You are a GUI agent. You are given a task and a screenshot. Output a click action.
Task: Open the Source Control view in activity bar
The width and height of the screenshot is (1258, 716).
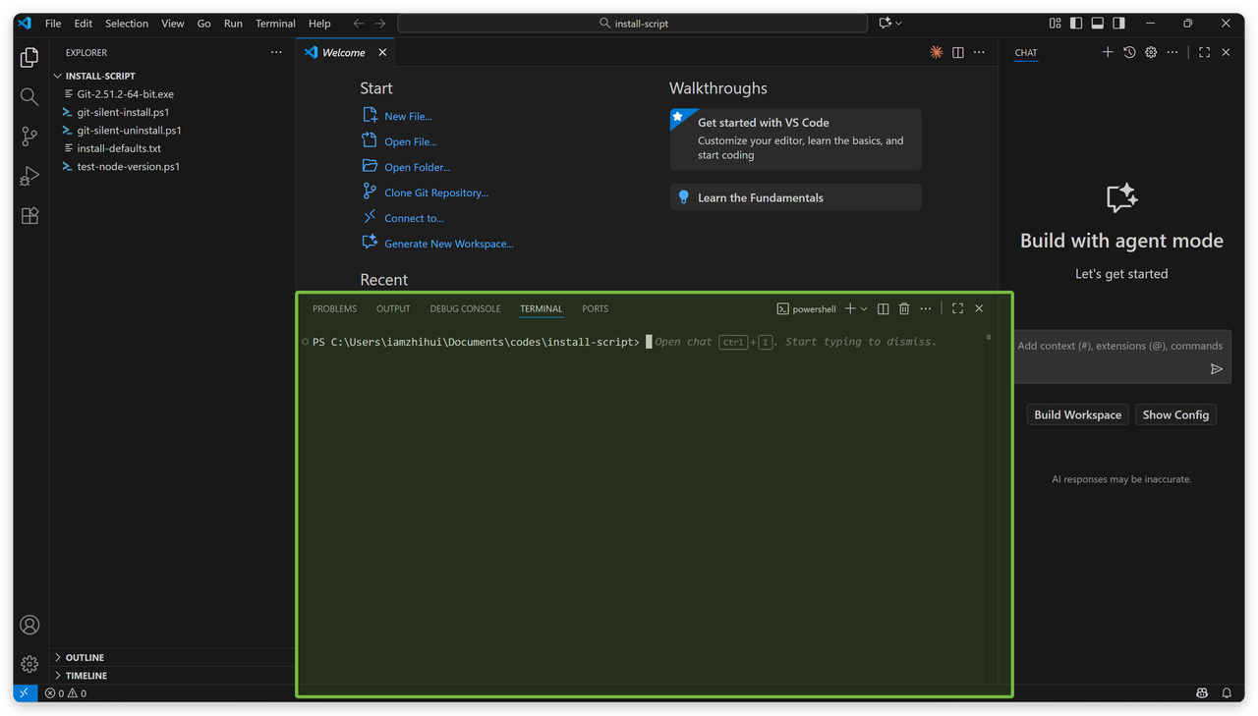tap(29, 137)
